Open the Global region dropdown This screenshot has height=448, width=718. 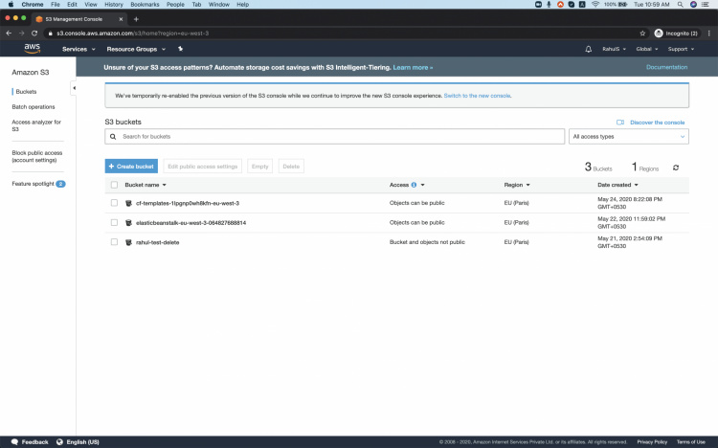[x=646, y=49]
